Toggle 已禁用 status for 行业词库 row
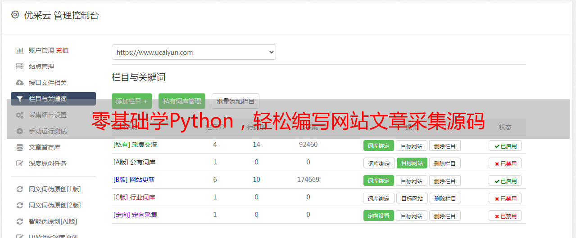The width and height of the screenshot is (576, 238). pos(505,198)
